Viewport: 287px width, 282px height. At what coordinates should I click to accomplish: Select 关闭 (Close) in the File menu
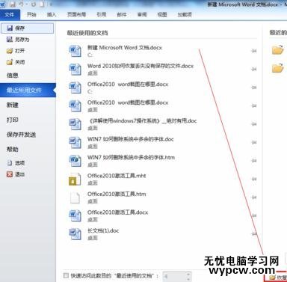coord(16,62)
